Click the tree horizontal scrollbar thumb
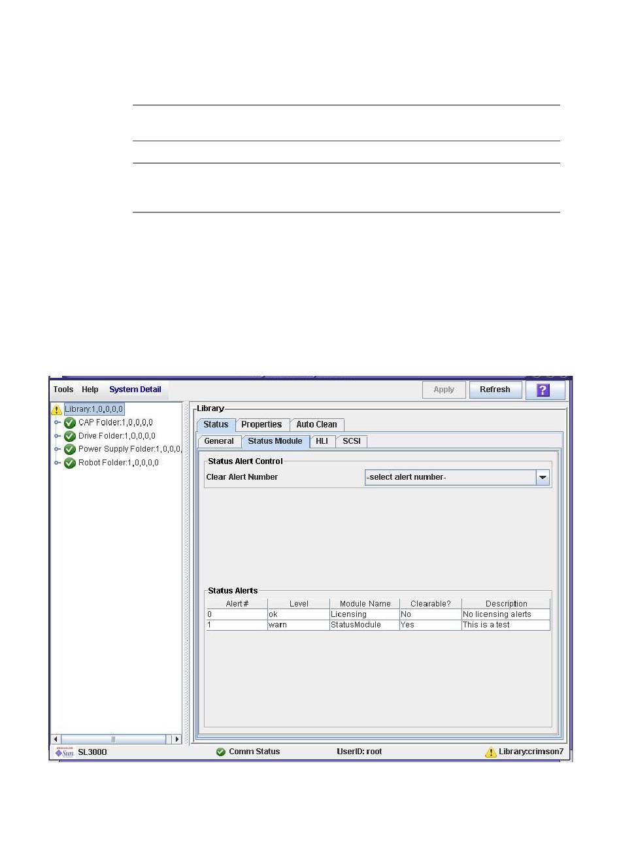Viewport: 621px width, 849px height. pyautogui.click(x=114, y=740)
